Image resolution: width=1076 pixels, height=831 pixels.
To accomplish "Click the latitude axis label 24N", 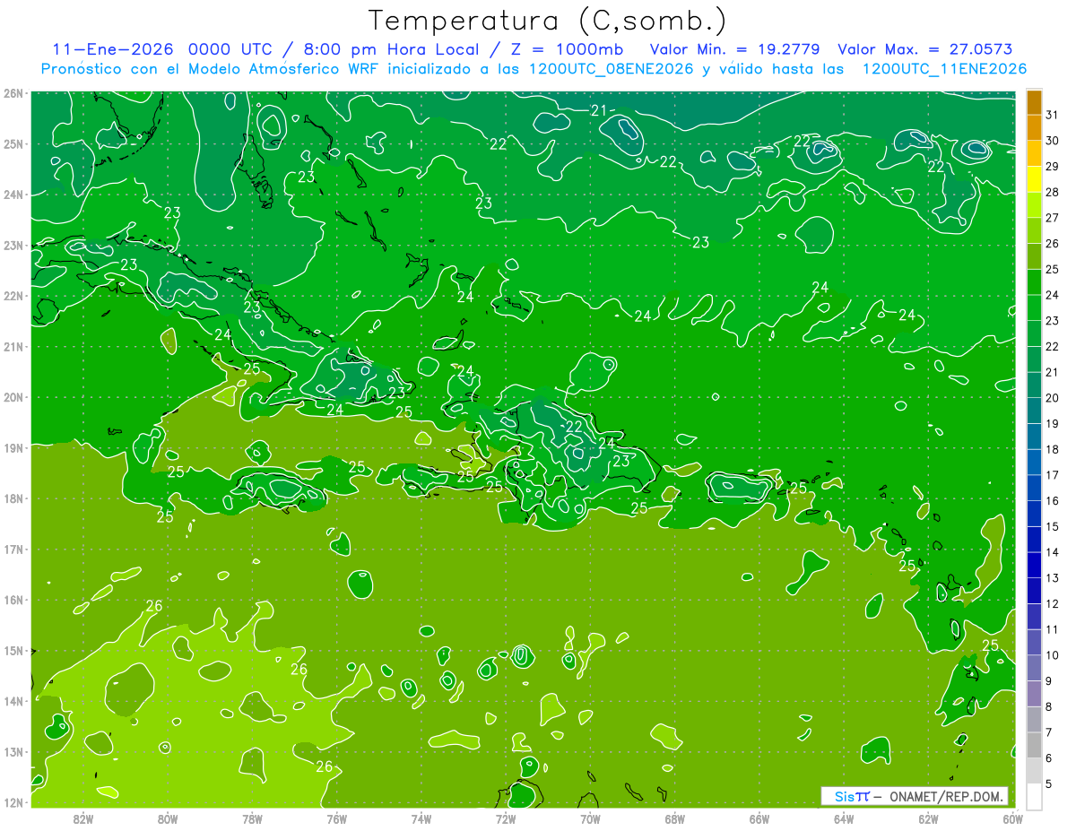I will [13, 194].
